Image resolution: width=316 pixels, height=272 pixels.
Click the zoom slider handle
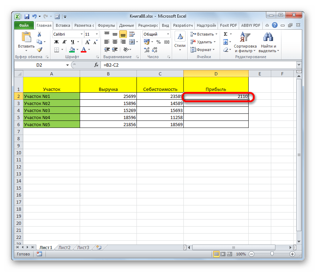pos(272,254)
